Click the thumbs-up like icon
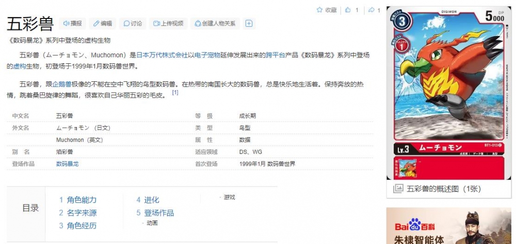Viewport: 516px width, 244px height. click(348, 10)
